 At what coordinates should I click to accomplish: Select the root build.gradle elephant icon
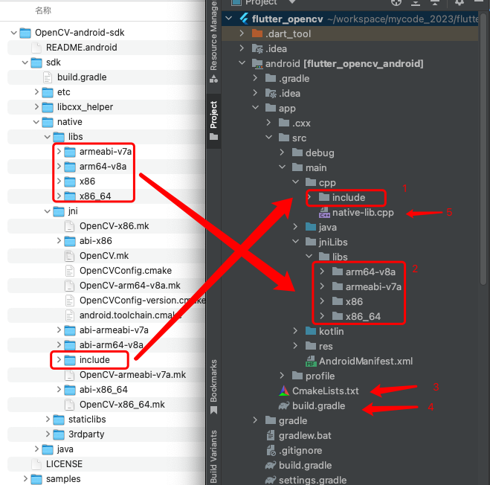271,465
